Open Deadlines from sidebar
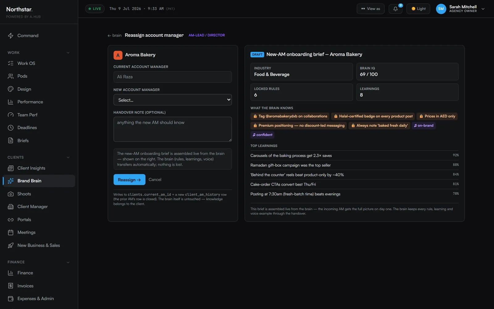Image resolution: width=494 pixels, height=309 pixels. (39, 128)
